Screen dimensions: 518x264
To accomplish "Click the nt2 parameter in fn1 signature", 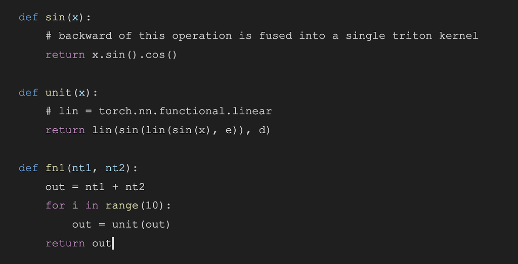I will pyautogui.click(x=115, y=168).
